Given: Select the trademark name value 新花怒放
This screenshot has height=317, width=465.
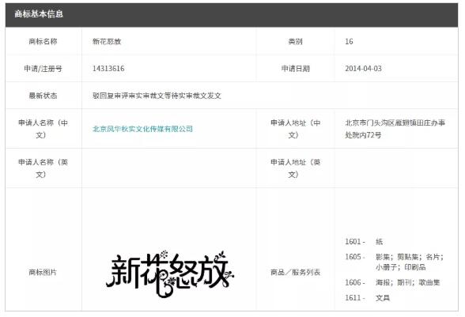Looking at the screenshot, I should tap(107, 42).
